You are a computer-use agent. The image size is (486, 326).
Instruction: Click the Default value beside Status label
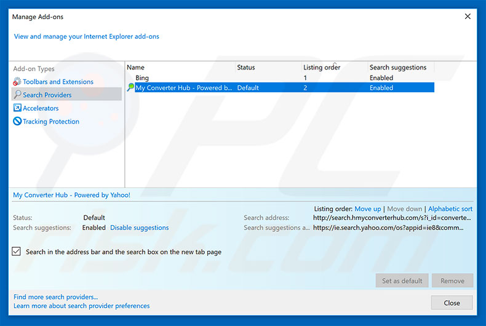click(94, 218)
